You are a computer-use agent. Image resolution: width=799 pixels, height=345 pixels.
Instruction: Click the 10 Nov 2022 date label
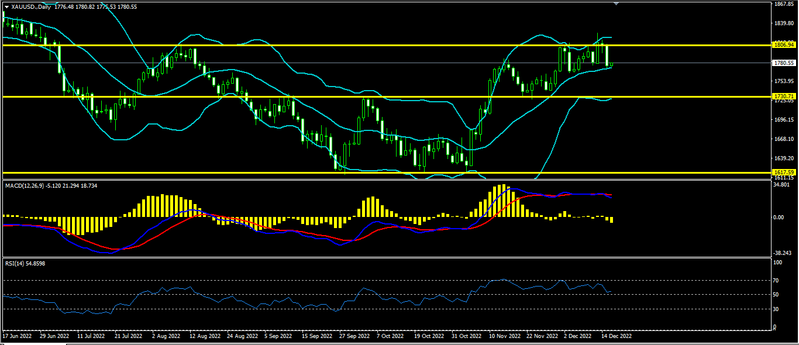[505, 336]
